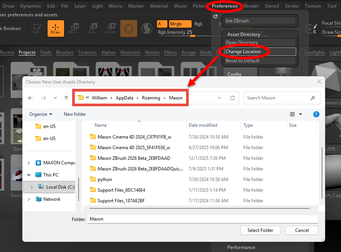
Task: Toggle the A button beside Mrgb
Action: 162,24
